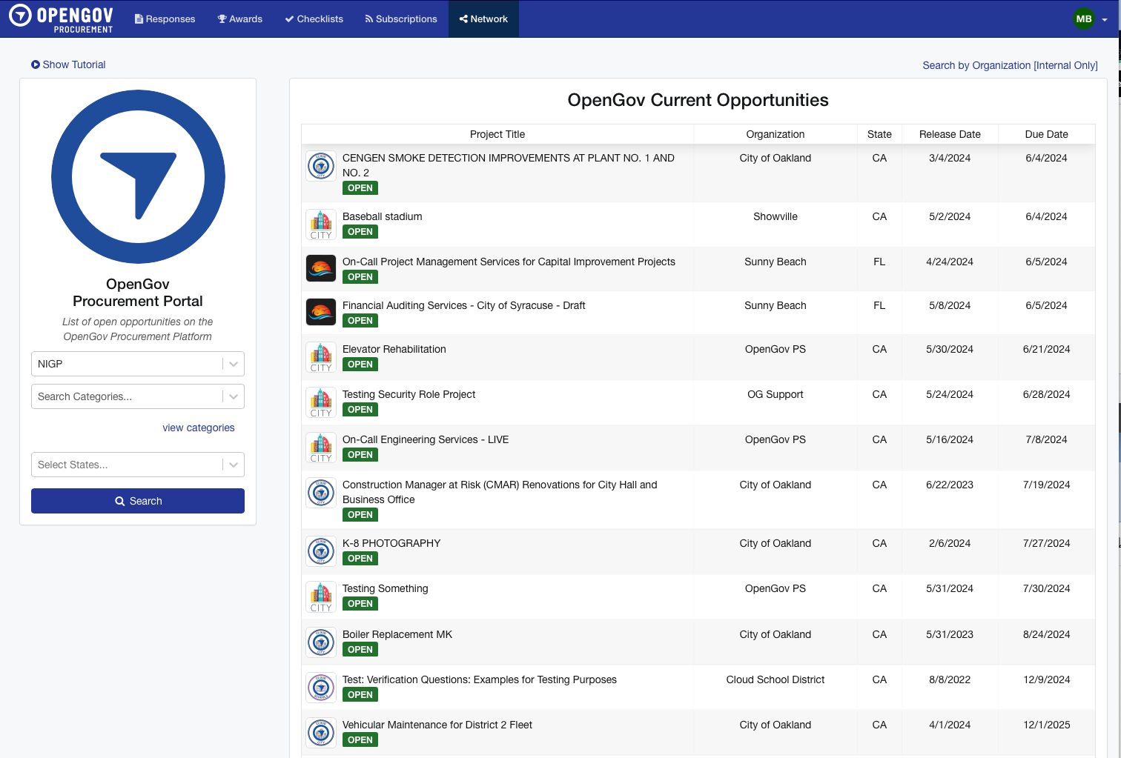This screenshot has height=758, width=1121.
Task: Click the Subscriptions feed icon
Action: (368, 19)
